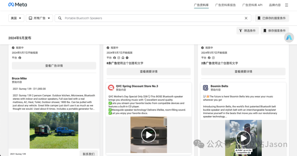Click the 2024年5月发布 heading
This screenshot has height=156, width=297.
[x=20, y=38]
